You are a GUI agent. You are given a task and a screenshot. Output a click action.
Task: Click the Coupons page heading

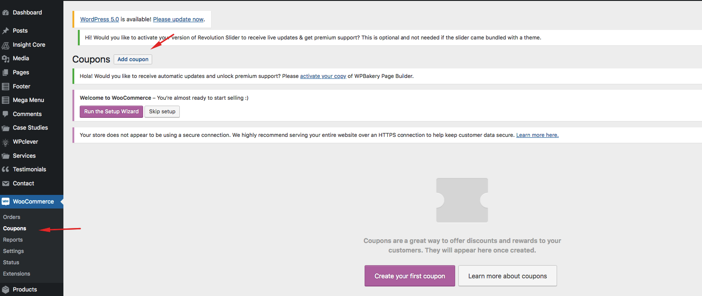pos(91,59)
